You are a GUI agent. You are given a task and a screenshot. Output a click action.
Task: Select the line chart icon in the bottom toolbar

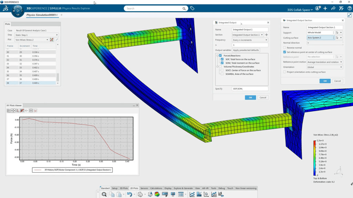pyautogui.click(x=192, y=194)
